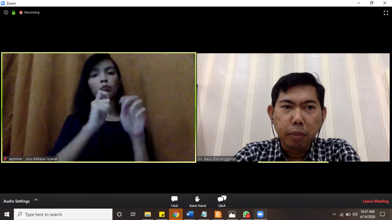Click the "Jasmine - Juru Bahasa Isyarat" name label
392x220 pixels.
[33, 159]
